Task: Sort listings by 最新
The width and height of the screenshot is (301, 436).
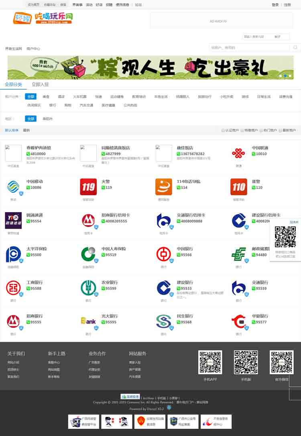Action: pyautogui.click(x=26, y=130)
